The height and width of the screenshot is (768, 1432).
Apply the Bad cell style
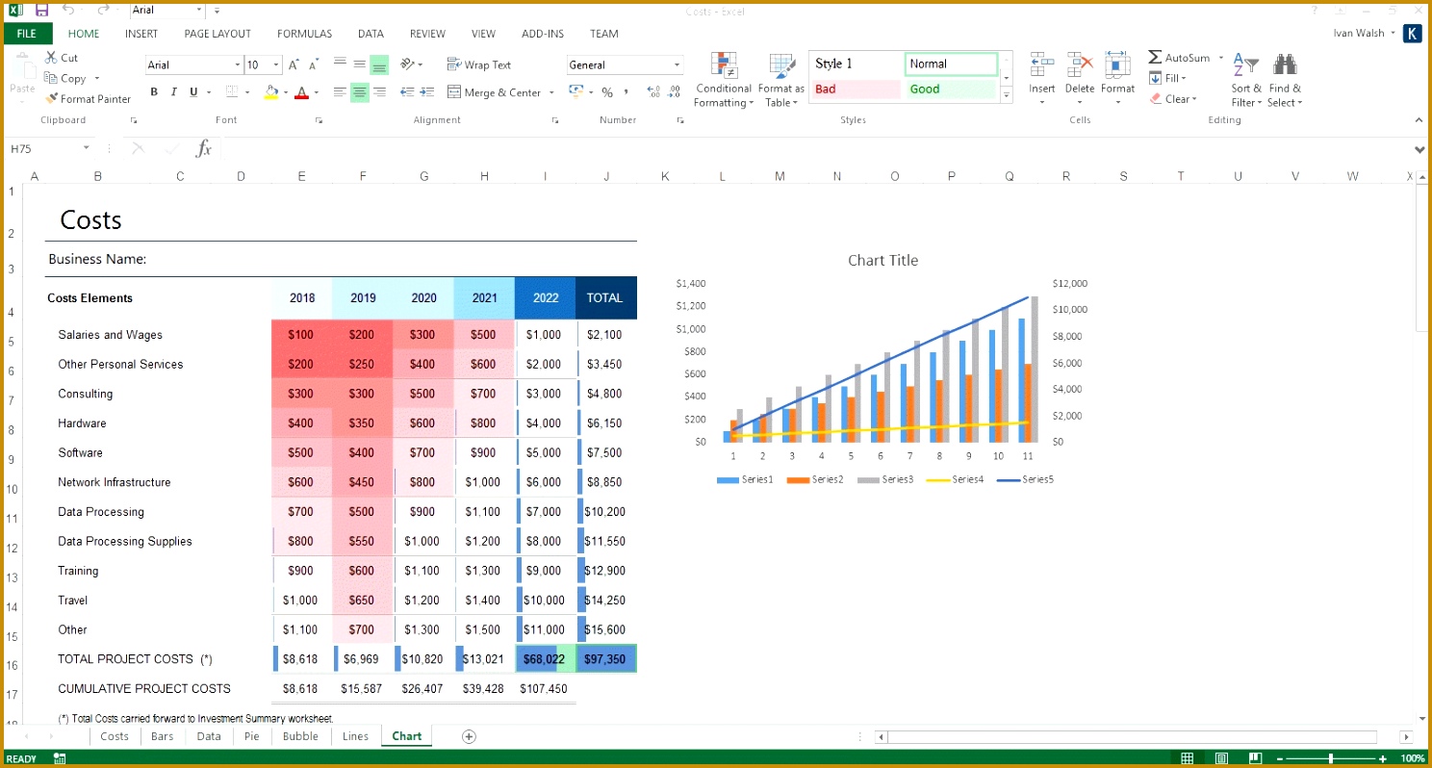(857, 90)
